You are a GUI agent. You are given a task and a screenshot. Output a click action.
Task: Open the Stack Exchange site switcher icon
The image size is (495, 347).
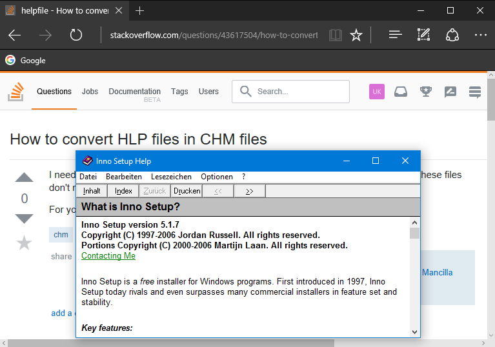(x=475, y=92)
